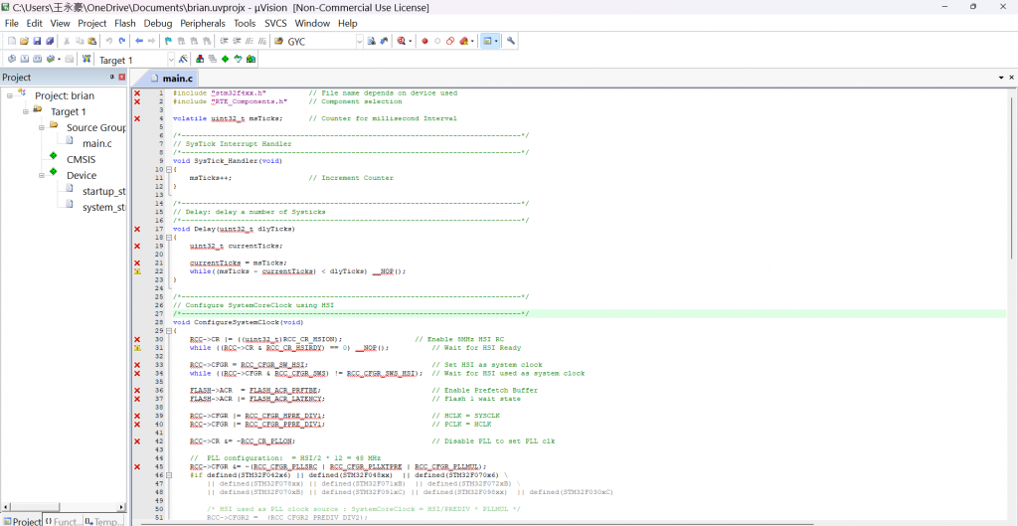Click the Find in Files icon beside GYC box

tap(278, 41)
